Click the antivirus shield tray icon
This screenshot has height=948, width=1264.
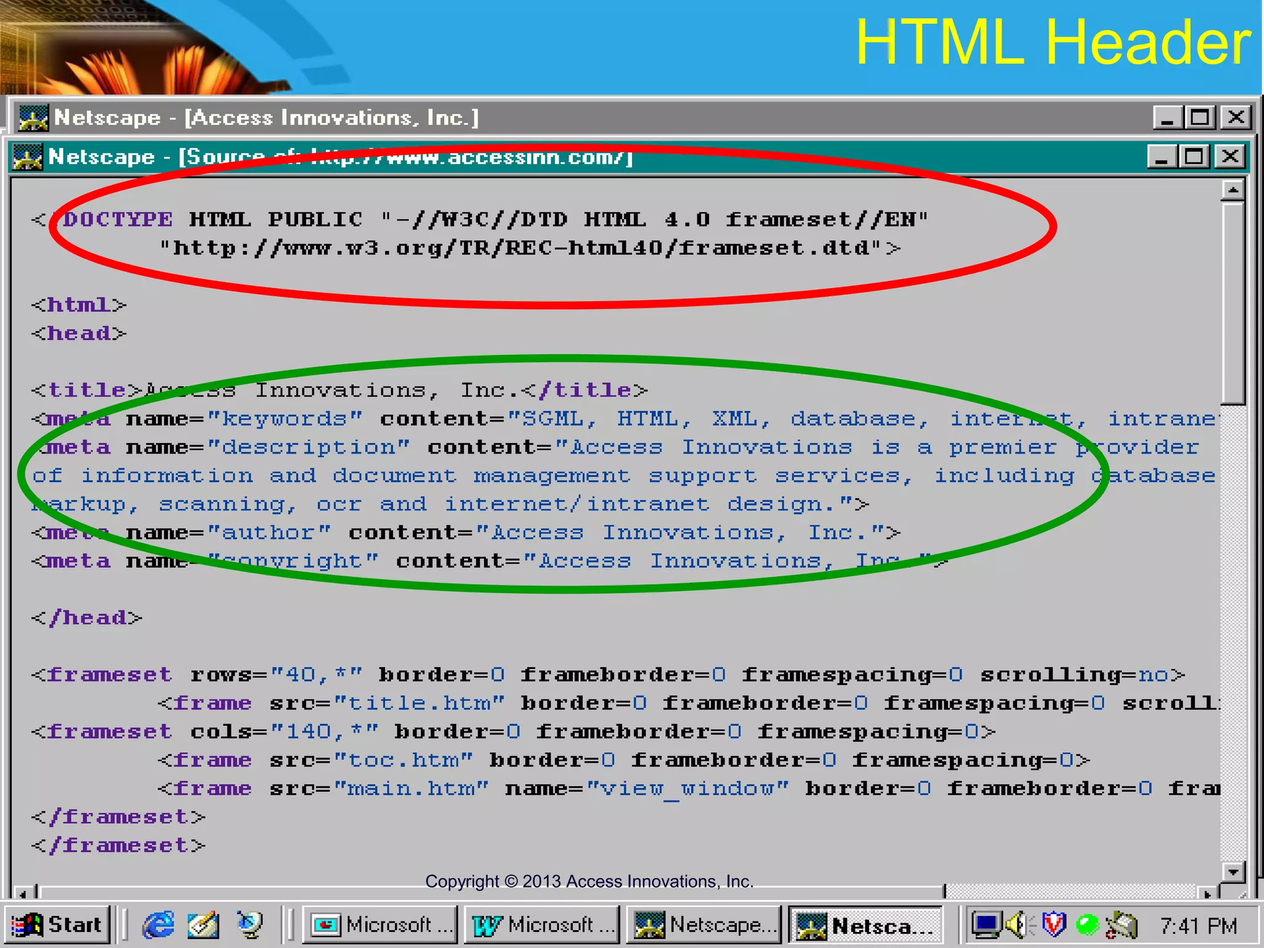[x=1054, y=925]
